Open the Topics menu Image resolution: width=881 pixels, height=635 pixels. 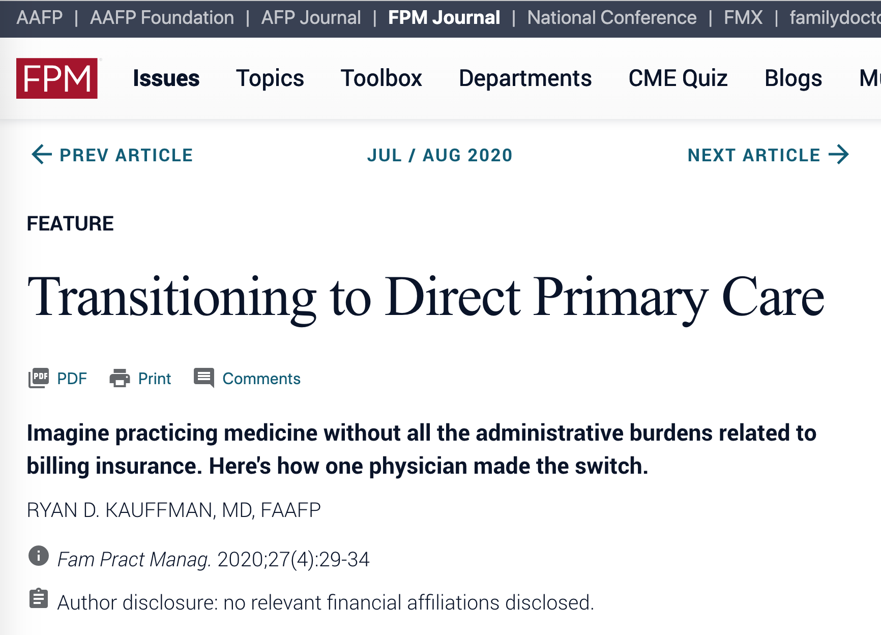[270, 78]
